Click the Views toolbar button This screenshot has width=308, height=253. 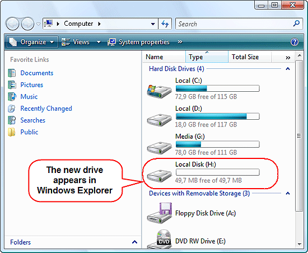76,42
